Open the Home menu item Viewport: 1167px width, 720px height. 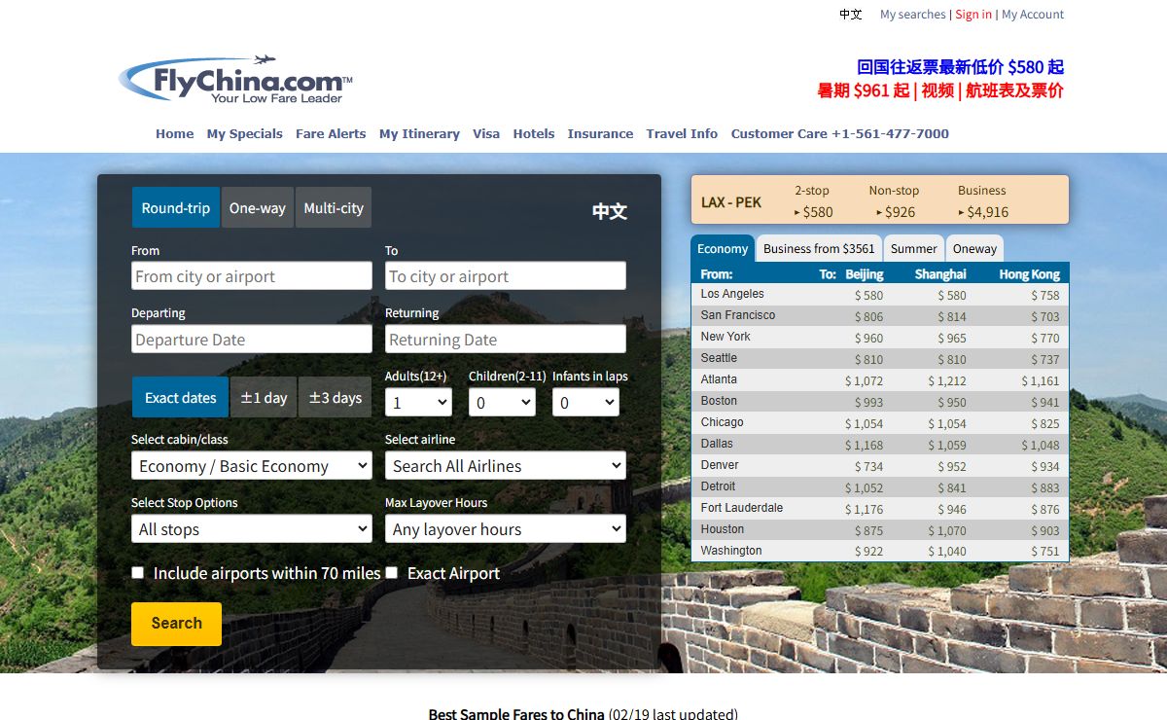[175, 134]
